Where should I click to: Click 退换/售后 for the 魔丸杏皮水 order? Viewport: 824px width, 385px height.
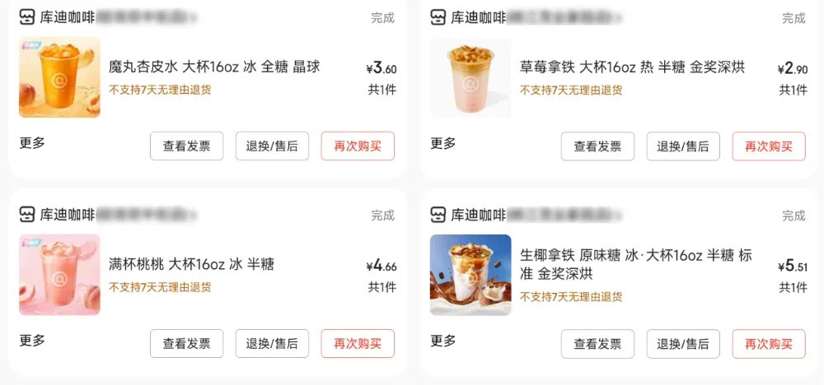coord(272,146)
